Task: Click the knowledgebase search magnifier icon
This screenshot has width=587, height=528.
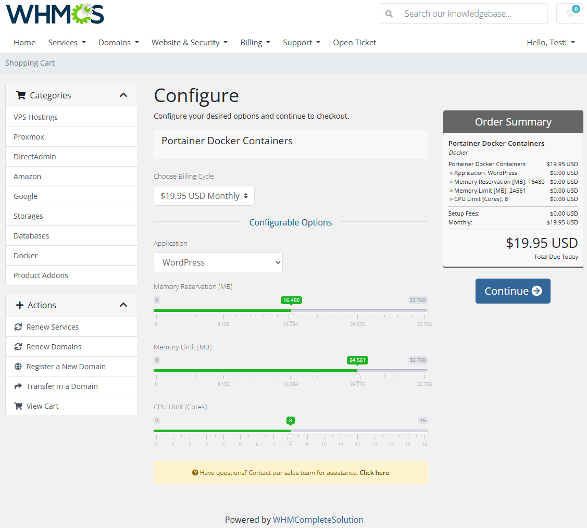Action: pos(389,14)
